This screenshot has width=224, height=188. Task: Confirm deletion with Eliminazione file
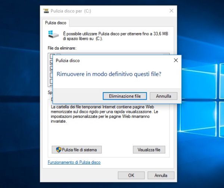pyautogui.click(x=125, y=96)
